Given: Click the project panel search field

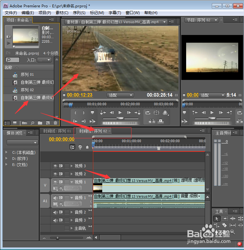Looking at the screenshot, I should 13,60.
